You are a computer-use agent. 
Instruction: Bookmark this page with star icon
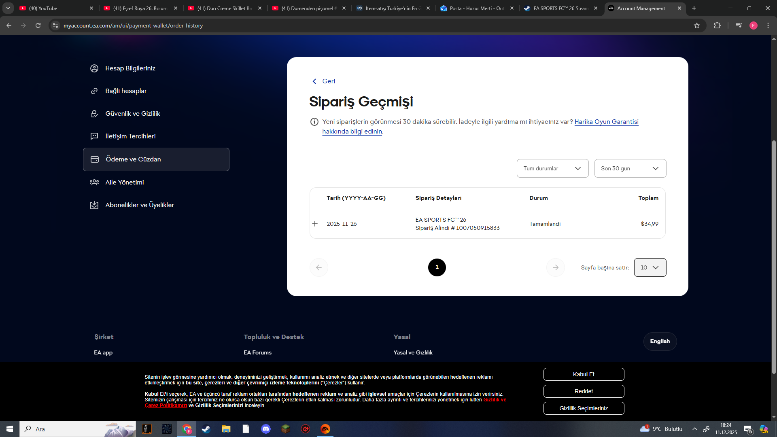697,25
